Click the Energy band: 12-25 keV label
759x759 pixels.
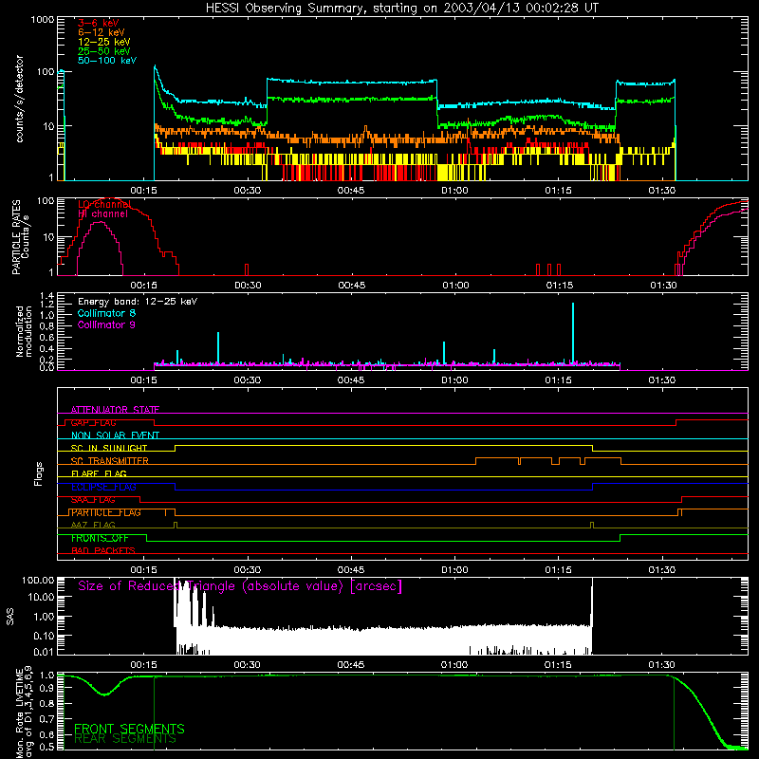[138, 302]
